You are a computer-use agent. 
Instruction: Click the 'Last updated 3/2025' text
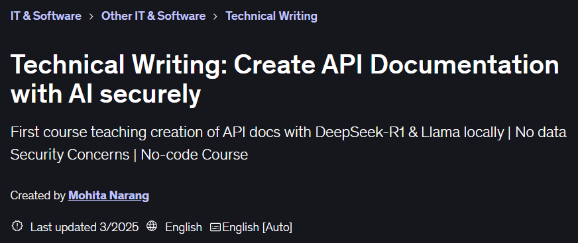[84, 227]
